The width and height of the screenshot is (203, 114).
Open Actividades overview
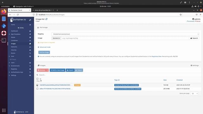click(5, 6)
